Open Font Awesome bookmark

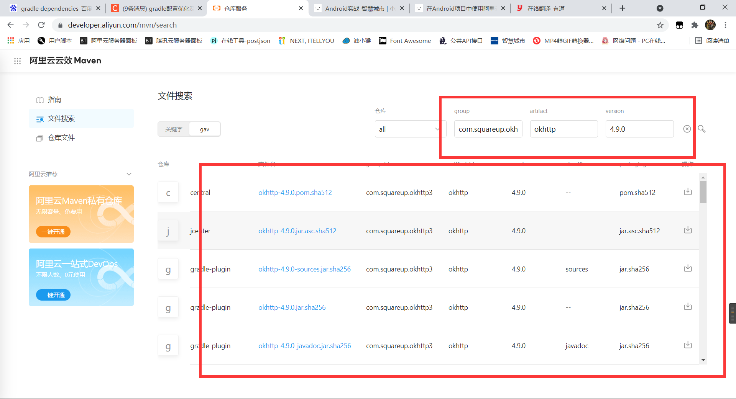click(x=405, y=41)
